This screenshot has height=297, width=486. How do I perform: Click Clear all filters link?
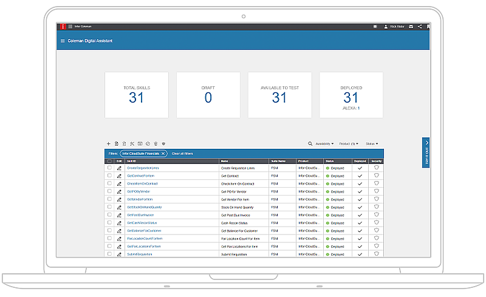(182, 154)
